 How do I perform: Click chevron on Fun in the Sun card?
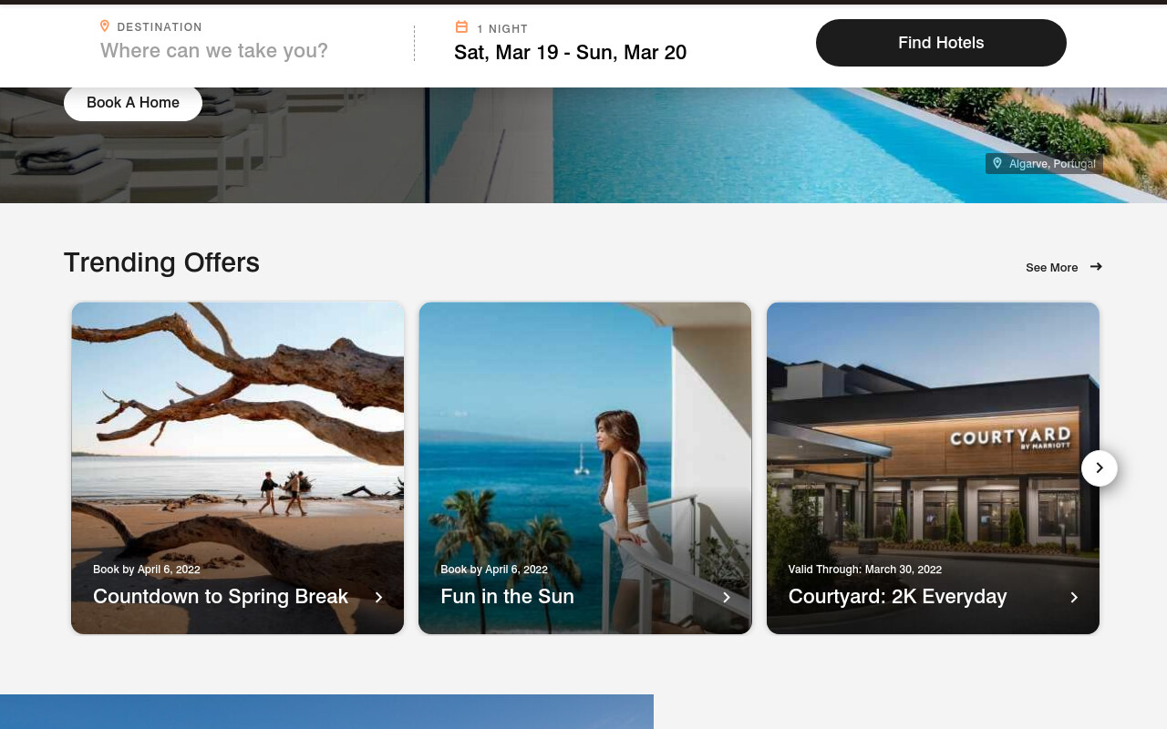point(727,598)
